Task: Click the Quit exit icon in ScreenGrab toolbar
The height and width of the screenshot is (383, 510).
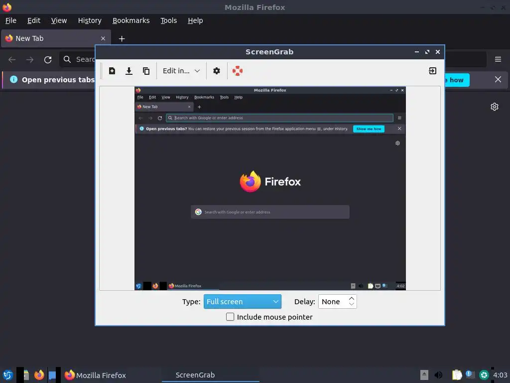Action: 433,71
